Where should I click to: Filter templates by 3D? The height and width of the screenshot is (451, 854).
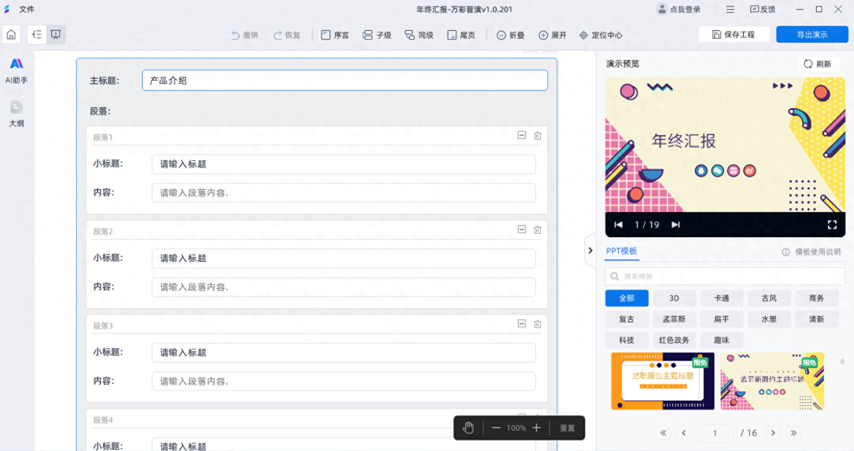pyautogui.click(x=674, y=298)
